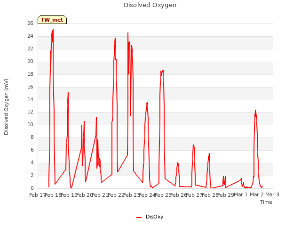Click the Mar 2 peak near 12 mV
Viewport: 301px width, 226px height.
coord(255,110)
